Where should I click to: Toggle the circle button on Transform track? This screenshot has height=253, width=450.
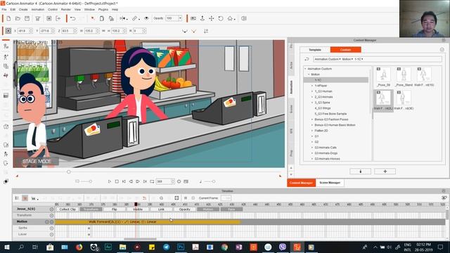pyautogui.click(x=51, y=216)
